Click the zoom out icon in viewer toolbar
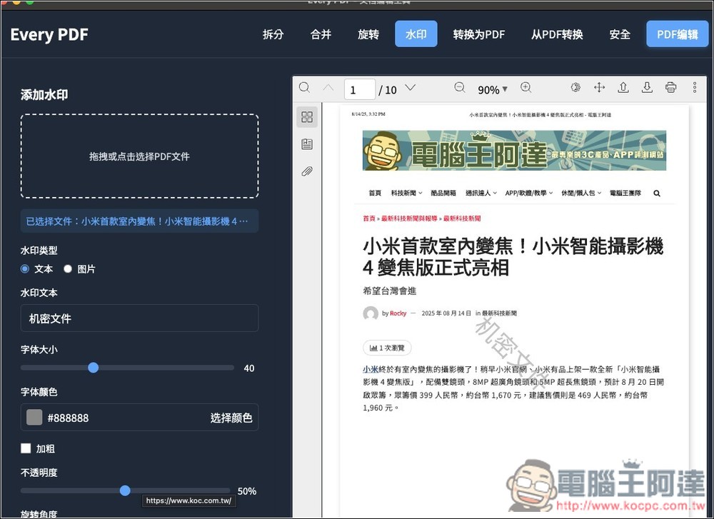Image resolution: width=714 pixels, height=519 pixels. click(x=460, y=87)
